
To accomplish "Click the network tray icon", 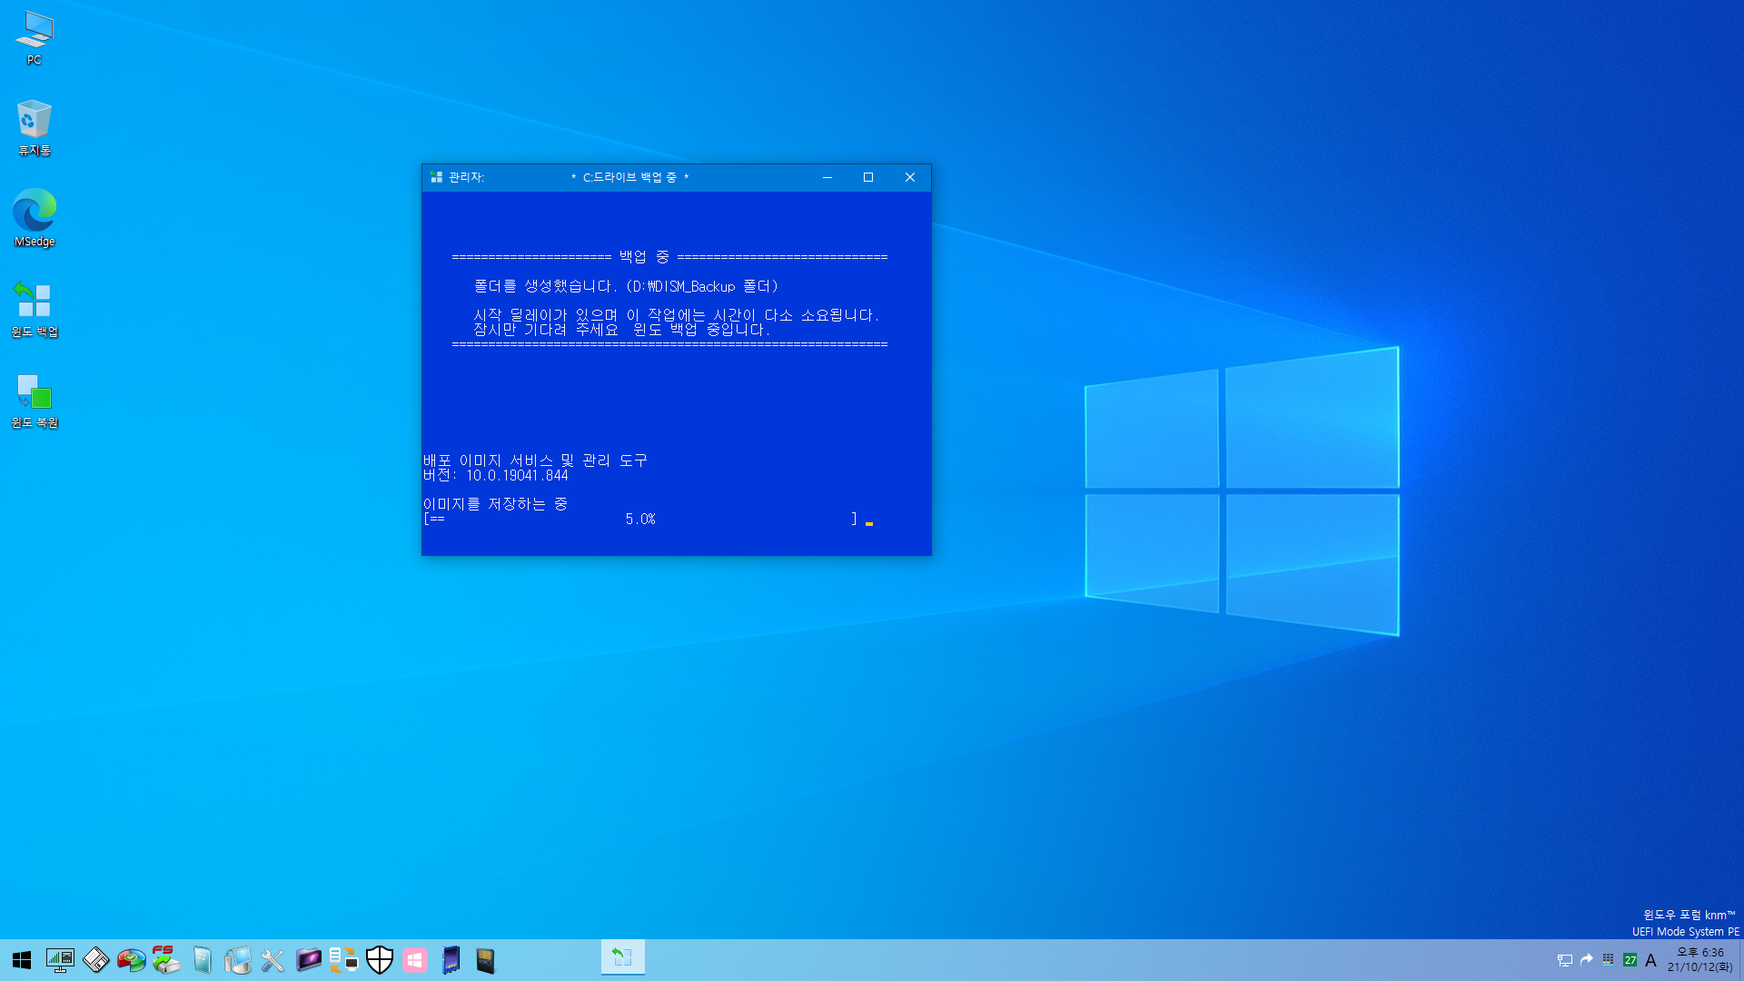I will tap(1565, 960).
